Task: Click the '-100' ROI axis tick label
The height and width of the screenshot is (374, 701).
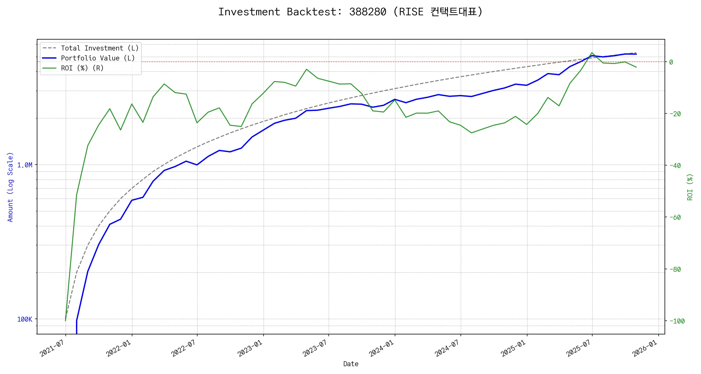Action: pyautogui.click(x=677, y=321)
